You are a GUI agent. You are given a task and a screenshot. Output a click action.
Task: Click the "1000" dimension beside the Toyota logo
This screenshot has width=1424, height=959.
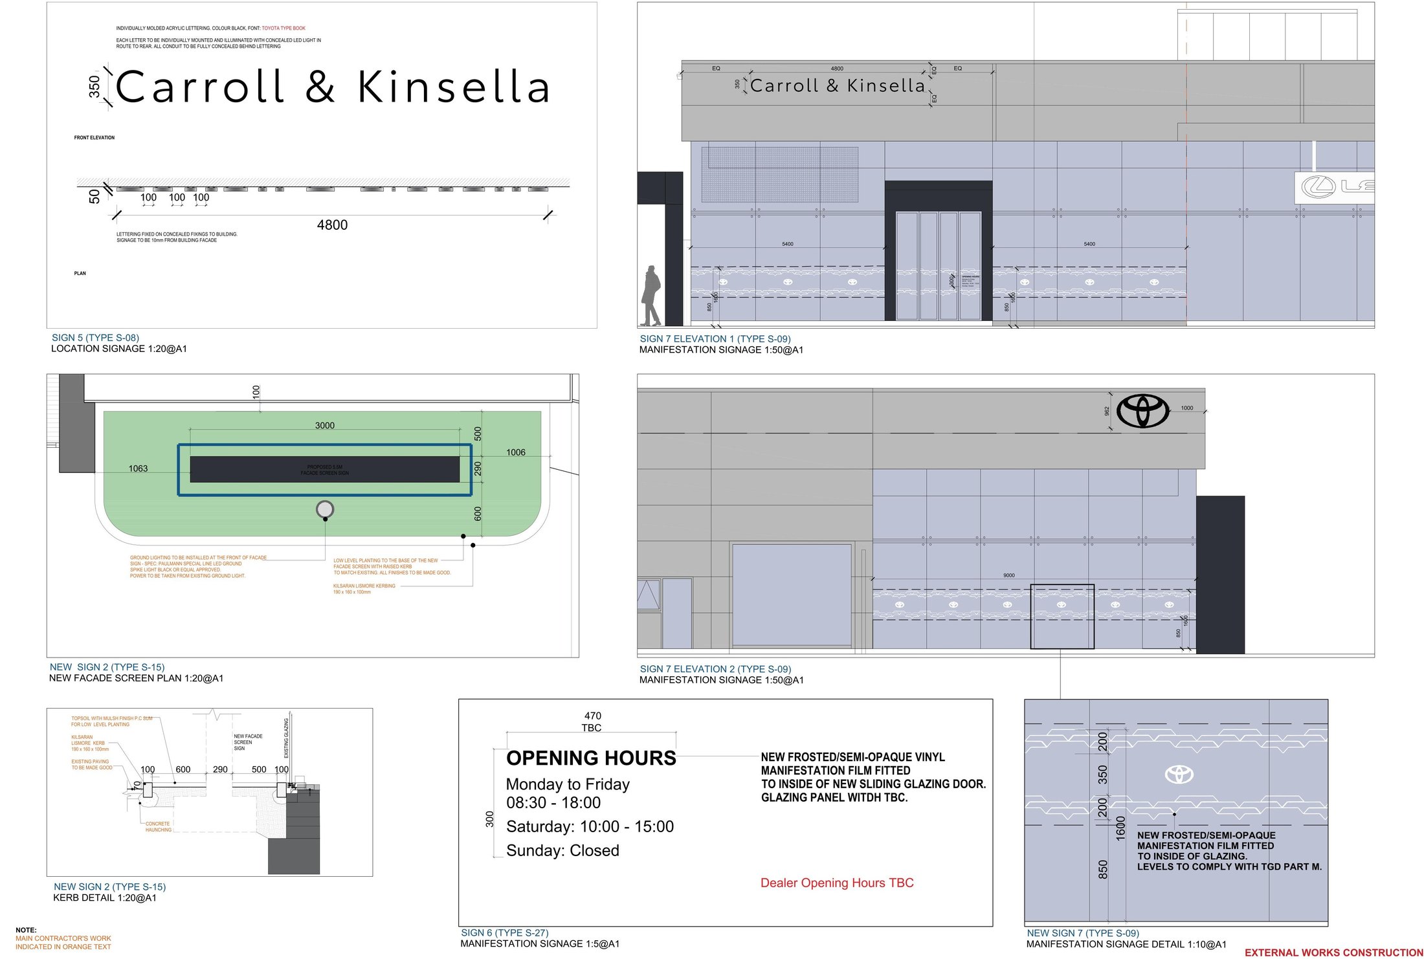1187,408
